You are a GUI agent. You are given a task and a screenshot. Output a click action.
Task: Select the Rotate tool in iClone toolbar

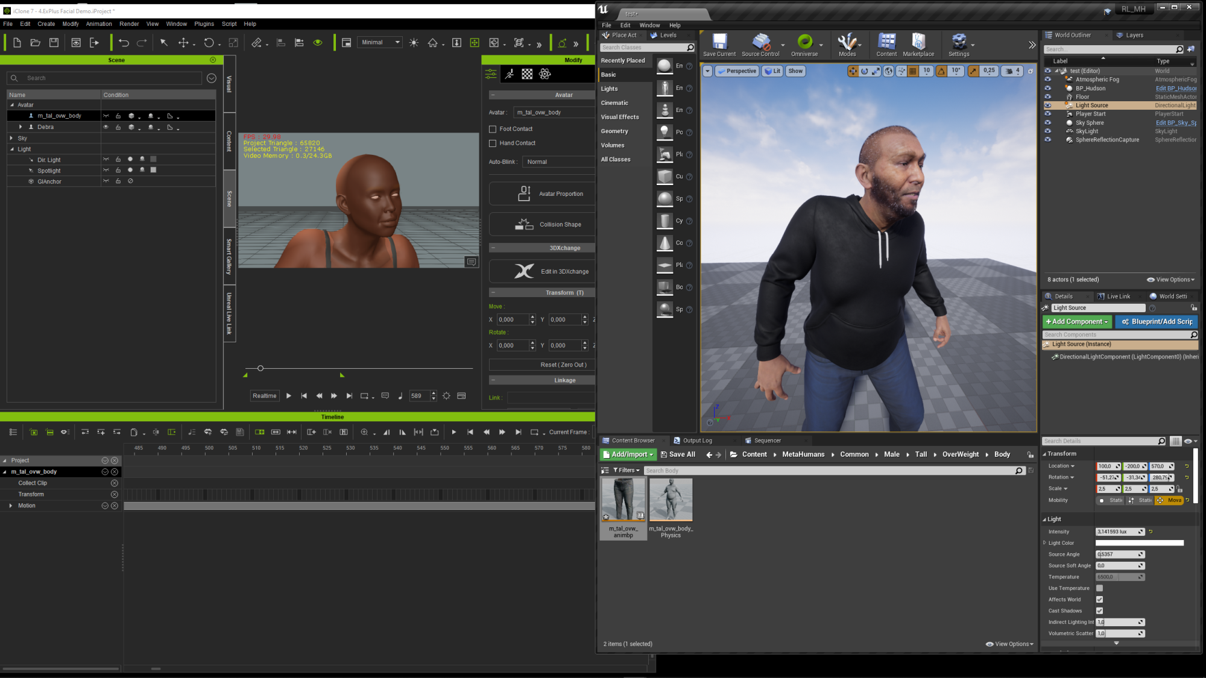(209, 43)
